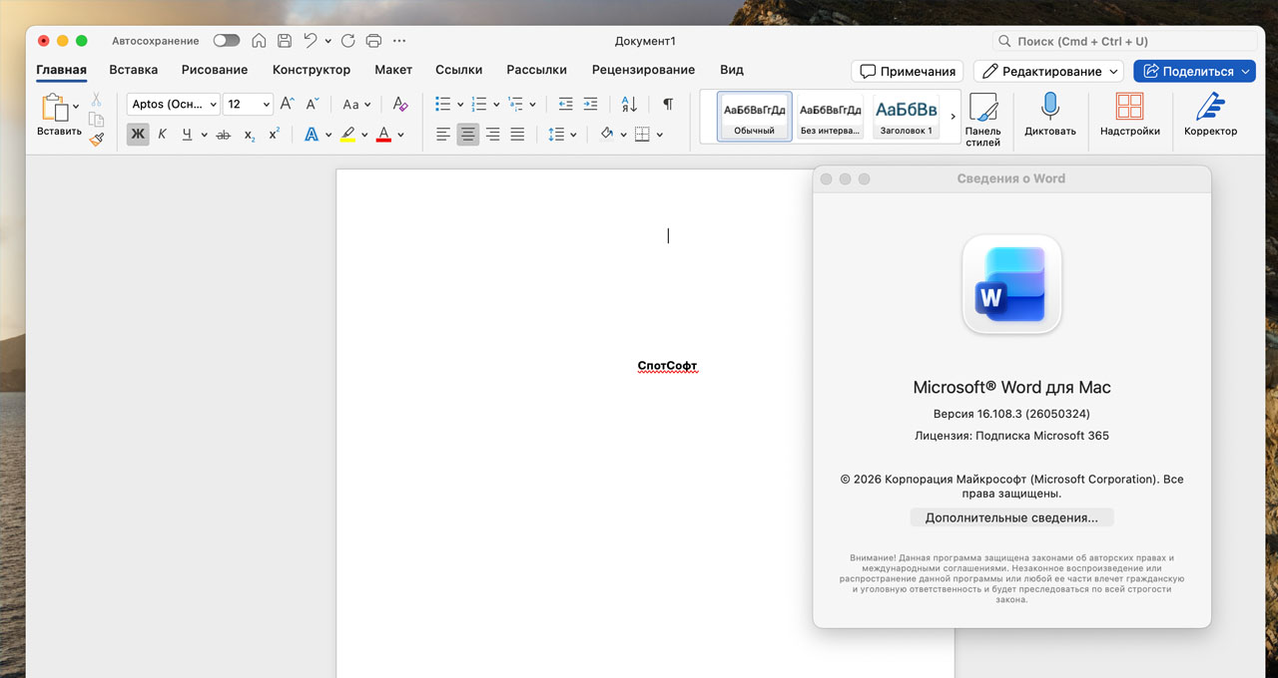The image size is (1278, 678).
Task: Click the Home icon in title bar
Action: tap(259, 41)
